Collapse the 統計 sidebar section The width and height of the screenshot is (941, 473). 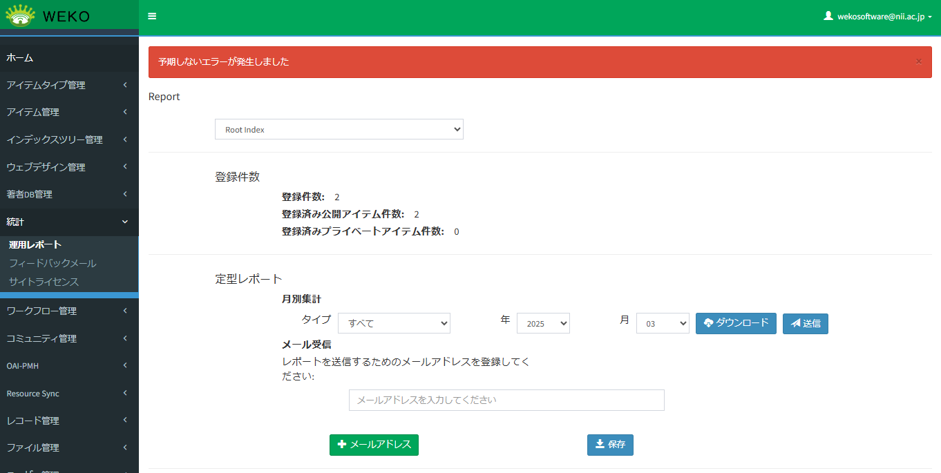point(69,222)
